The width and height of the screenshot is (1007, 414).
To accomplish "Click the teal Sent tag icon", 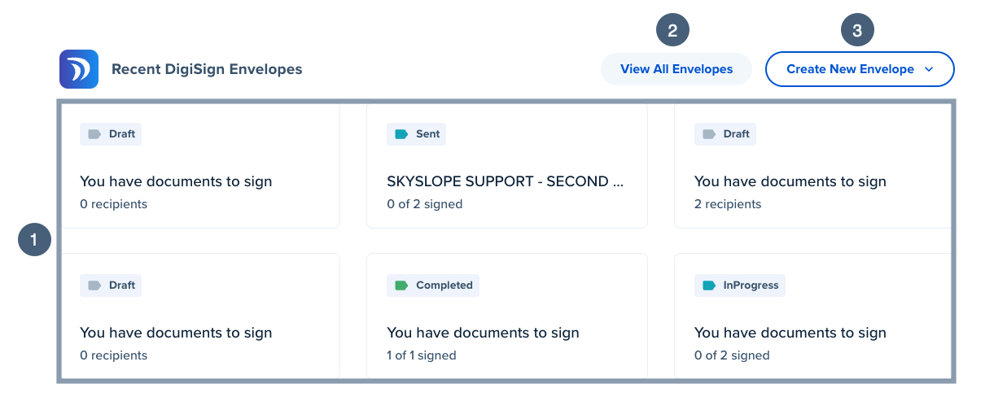I will point(401,134).
